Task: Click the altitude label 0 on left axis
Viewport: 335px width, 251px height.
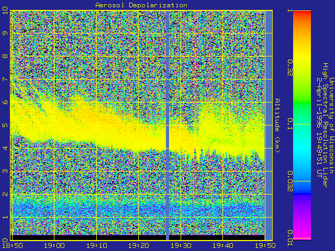Action: [5, 240]
